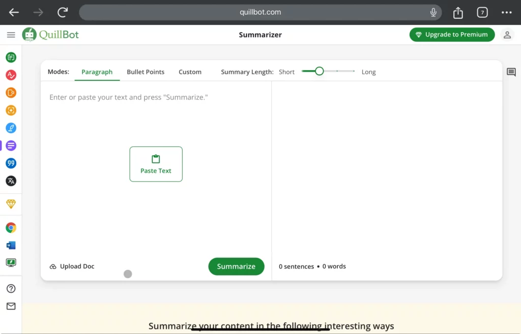Viewport: 521px width, 334px height.
Task: Go back with the browser back arrow
Action: pyautogui.click(x=14, y=12)
